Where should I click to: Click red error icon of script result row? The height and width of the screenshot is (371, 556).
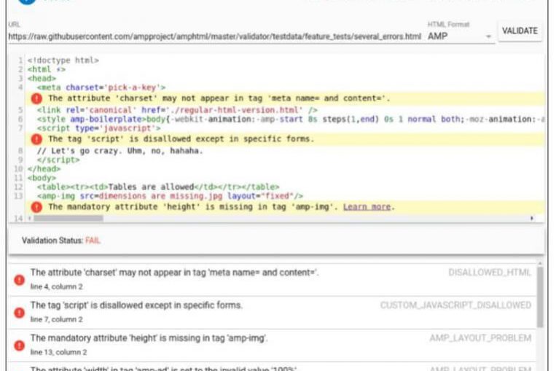pyautogui.click(x=19, y=311)
